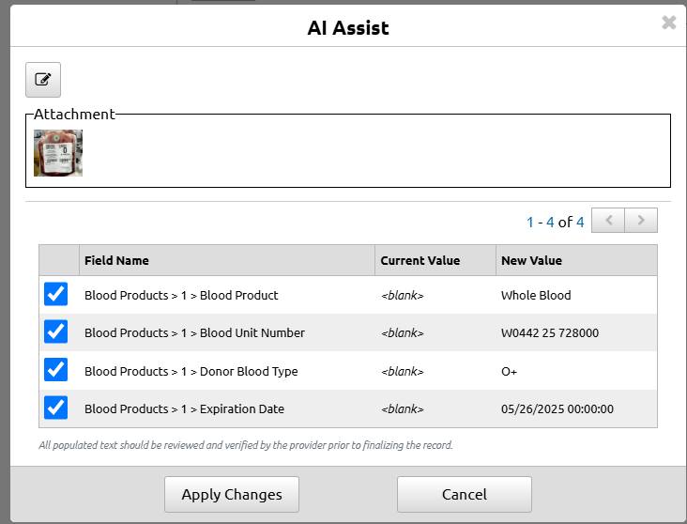Screen dimensions: 687x524
Task: Select the 05/26/2025 expiration date value
Action: pos(557,409)
